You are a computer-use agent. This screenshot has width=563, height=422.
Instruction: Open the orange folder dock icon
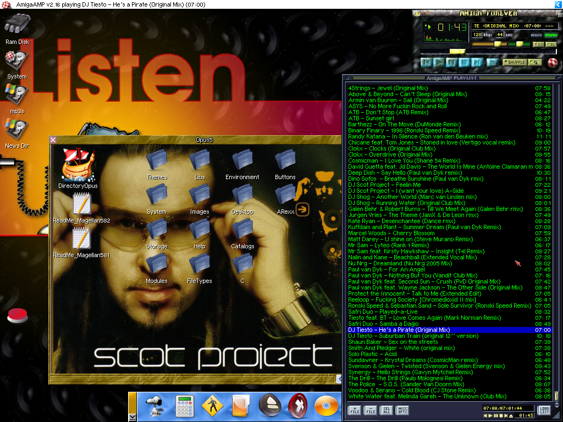(x=241, y=406)
